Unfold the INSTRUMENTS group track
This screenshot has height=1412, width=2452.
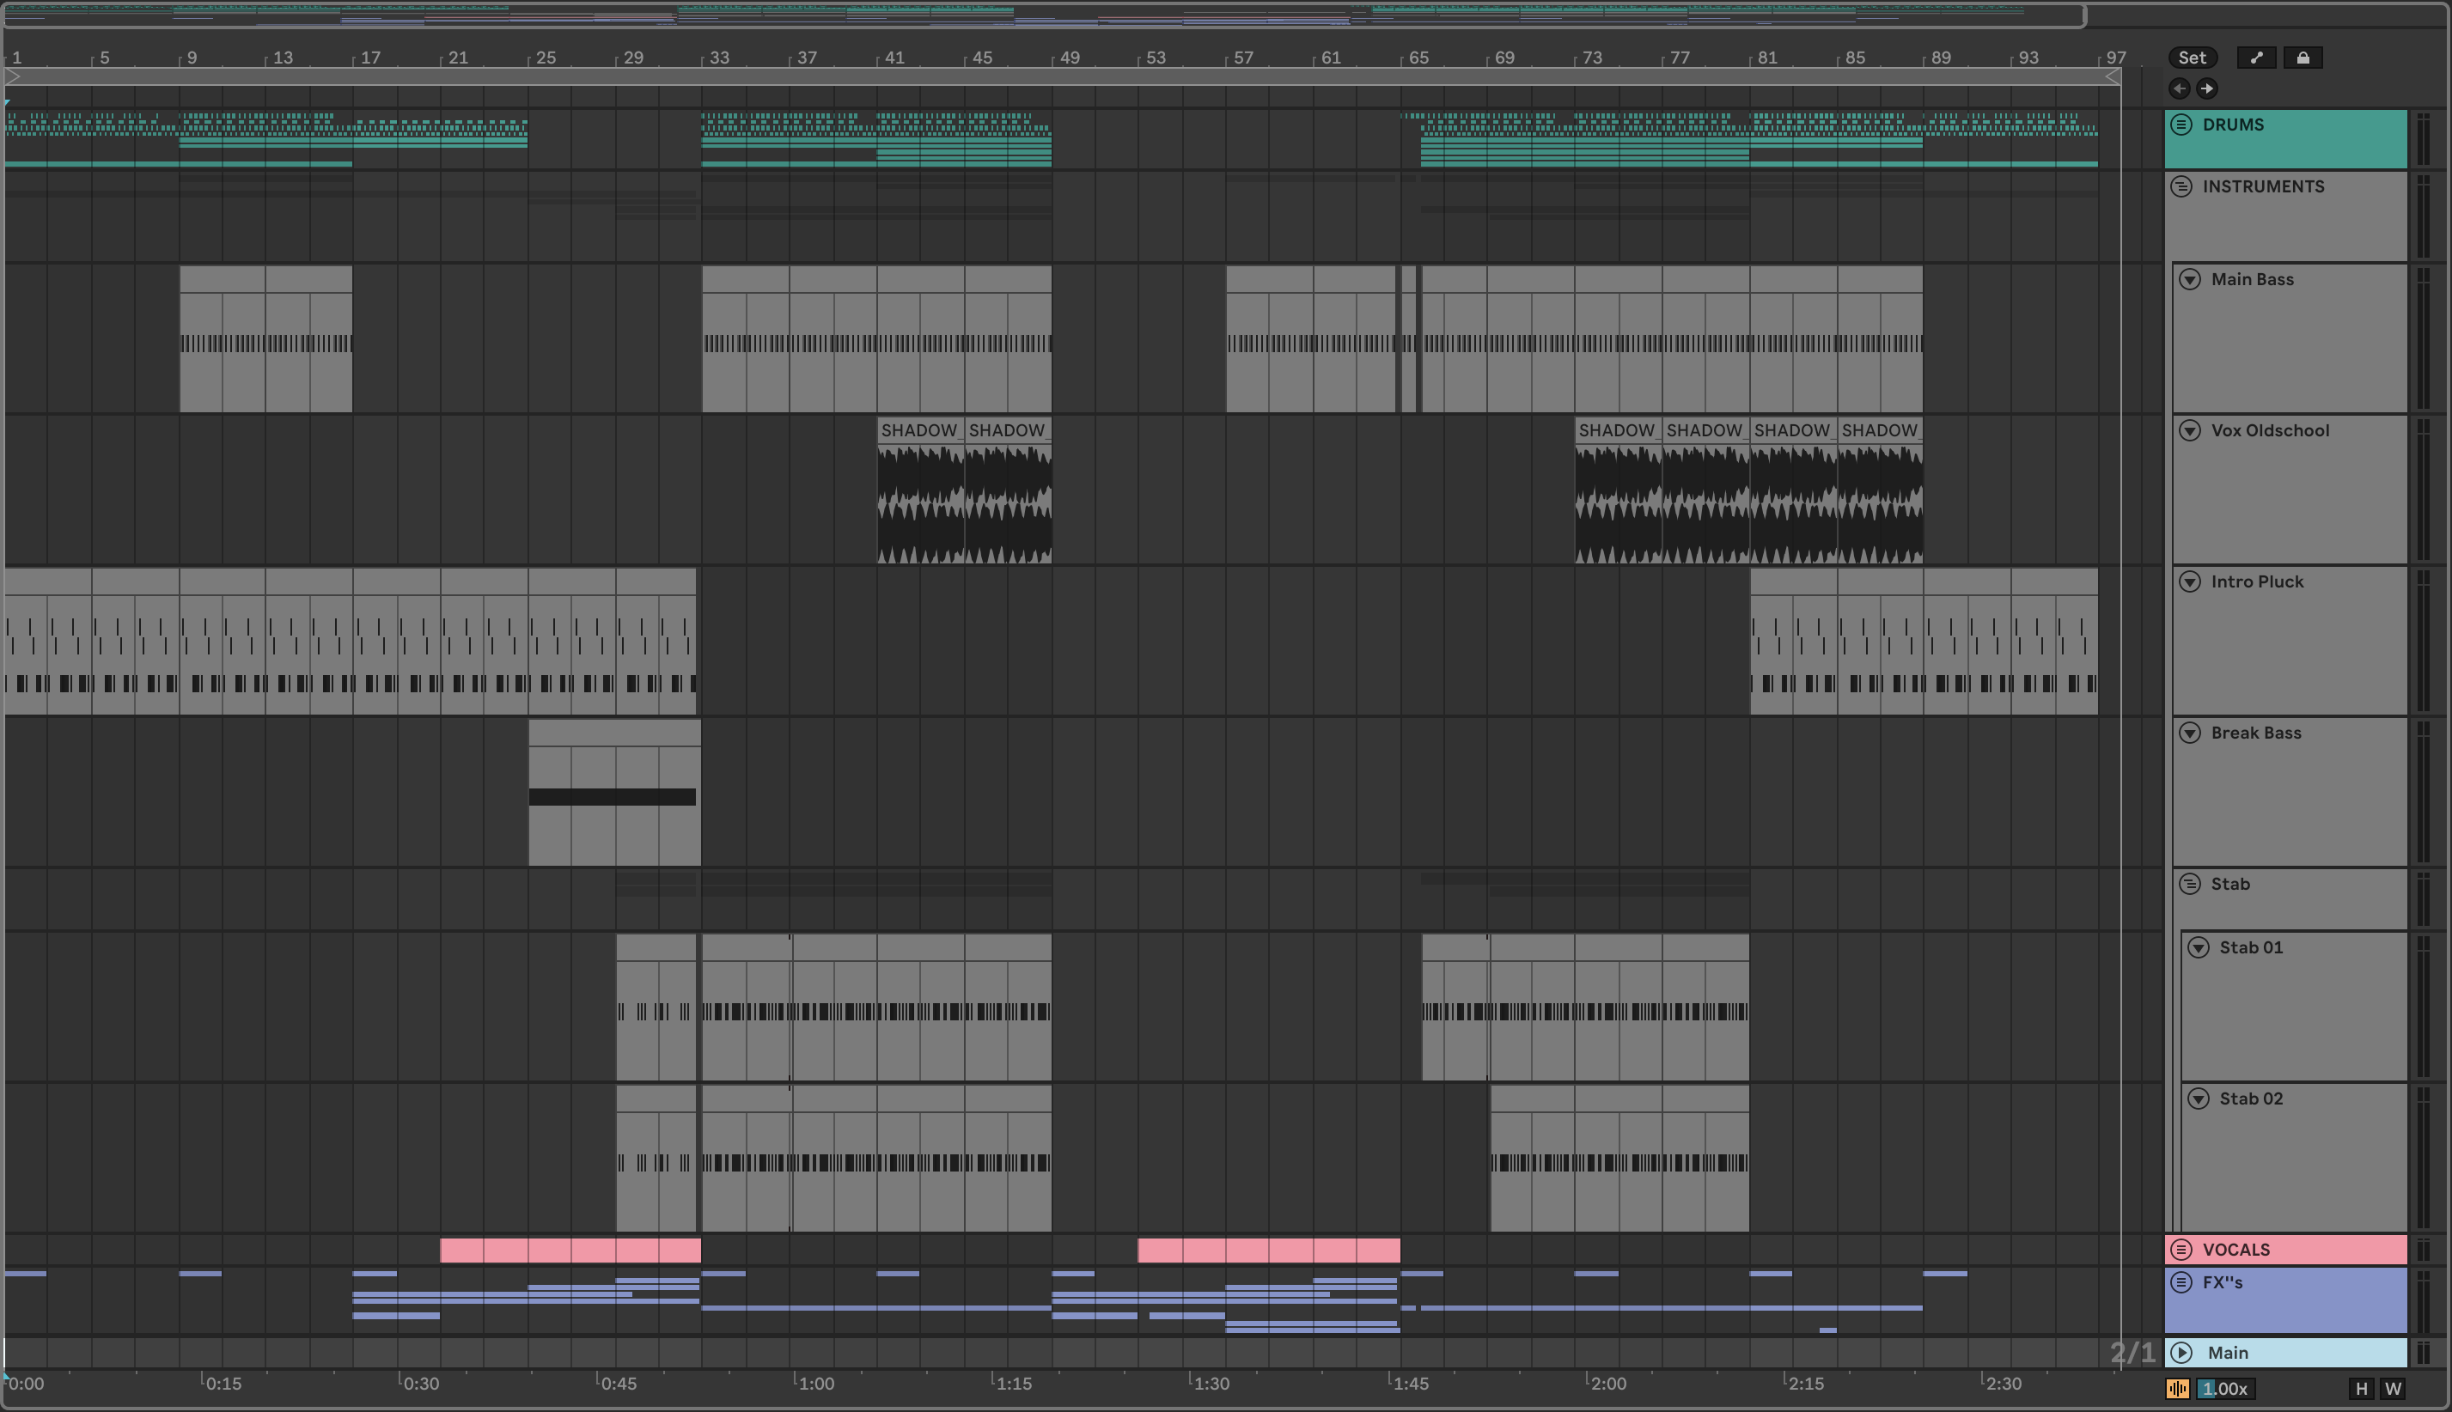click(2181, 186)
